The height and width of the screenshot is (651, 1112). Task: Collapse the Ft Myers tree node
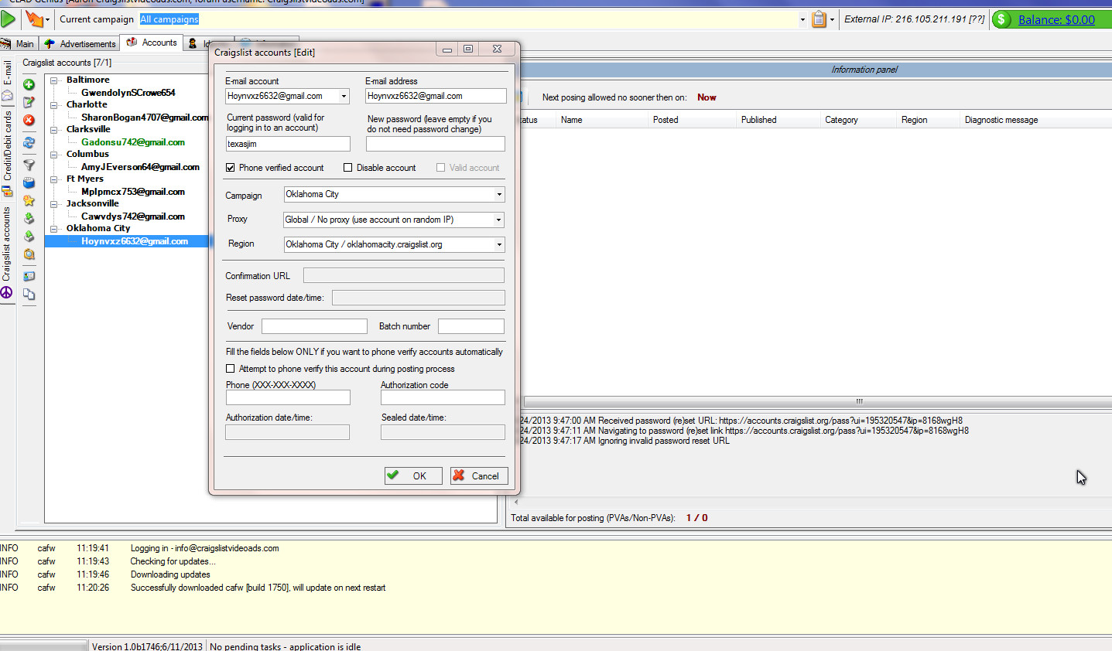click(x=54, y=179)
